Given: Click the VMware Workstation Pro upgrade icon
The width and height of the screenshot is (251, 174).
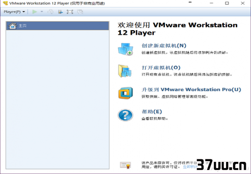Looking at the screenshot, I should [125, 93].
